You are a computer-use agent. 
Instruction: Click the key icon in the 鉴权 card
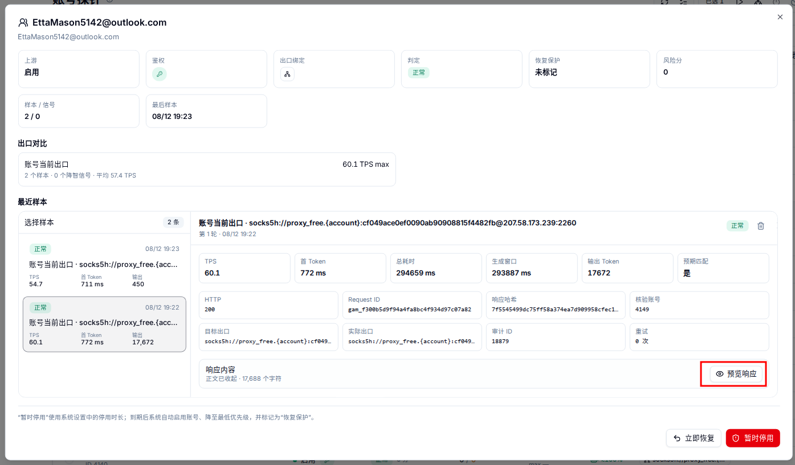pos(160,74)
